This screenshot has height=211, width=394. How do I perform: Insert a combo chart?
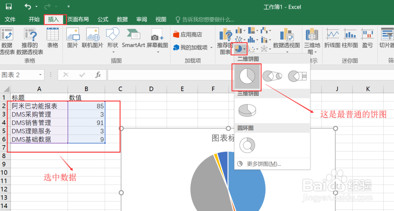pyautogui.click(x=264, y=39)
